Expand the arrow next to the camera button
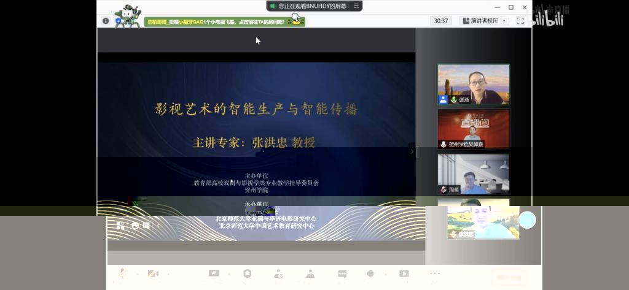 coord(169,275)
